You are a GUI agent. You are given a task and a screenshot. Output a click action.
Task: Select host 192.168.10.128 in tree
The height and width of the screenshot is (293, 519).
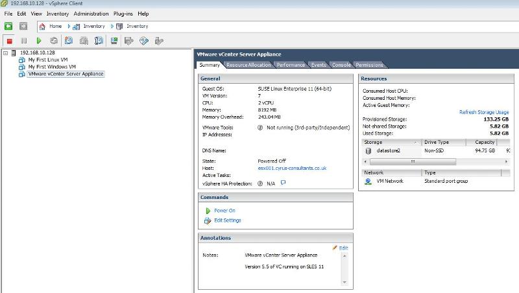[x=38, y=53]
